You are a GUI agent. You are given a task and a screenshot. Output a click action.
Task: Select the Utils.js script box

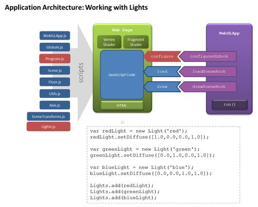point(55,94)
